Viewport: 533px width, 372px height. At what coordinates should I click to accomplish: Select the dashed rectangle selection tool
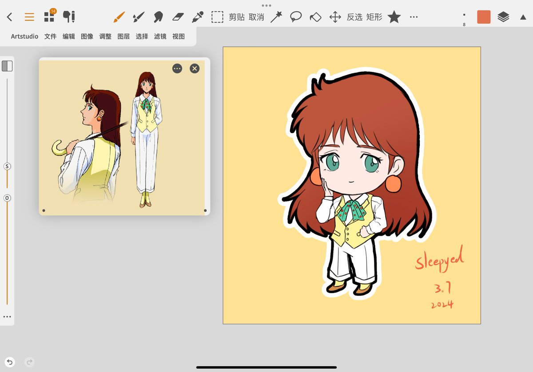pos(217,17)
